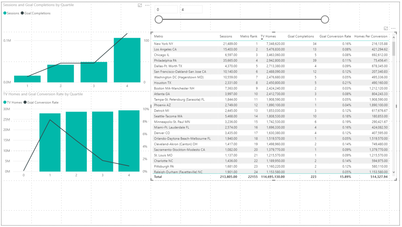402x227 pixels.
Task: Open more options for Sessions chart
Action: 147,5
